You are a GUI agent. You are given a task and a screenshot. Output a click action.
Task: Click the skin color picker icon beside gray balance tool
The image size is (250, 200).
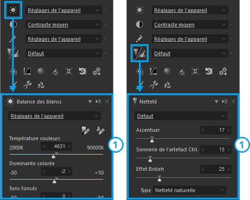100,131
